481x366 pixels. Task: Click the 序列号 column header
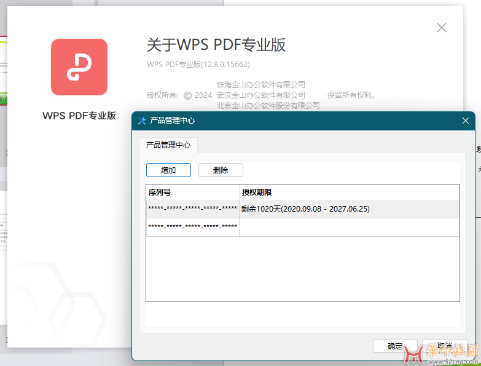(x=192, y=193)
